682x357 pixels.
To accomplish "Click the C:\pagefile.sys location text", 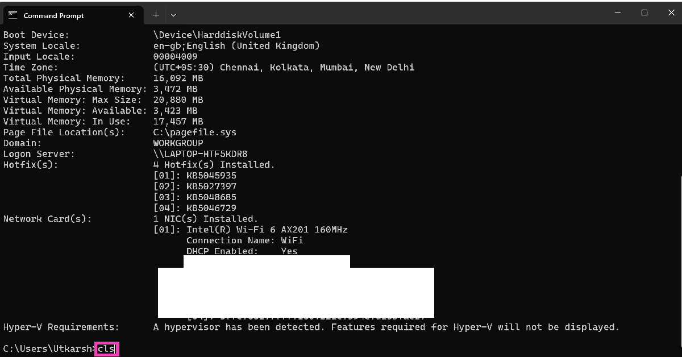I will pos(195,132).
